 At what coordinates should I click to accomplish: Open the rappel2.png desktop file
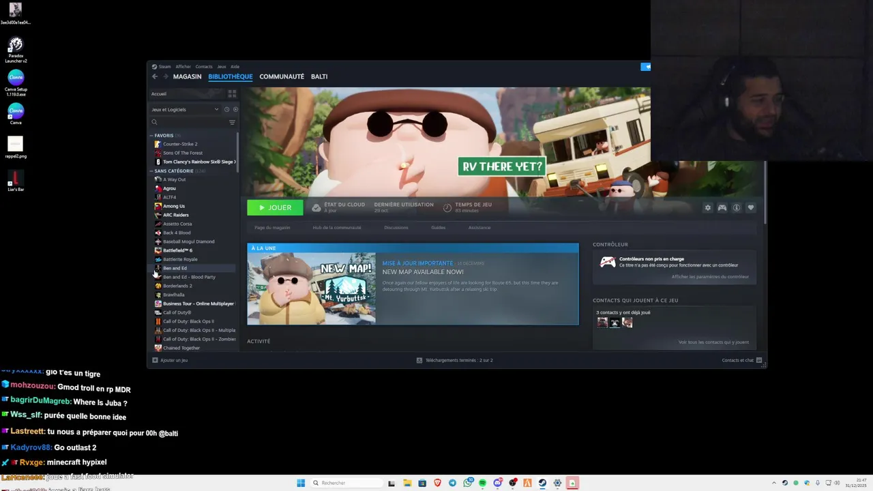[16, 147]
